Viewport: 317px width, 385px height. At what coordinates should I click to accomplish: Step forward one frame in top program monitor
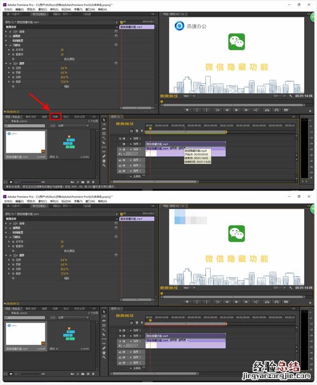click(x=246, y=110)
